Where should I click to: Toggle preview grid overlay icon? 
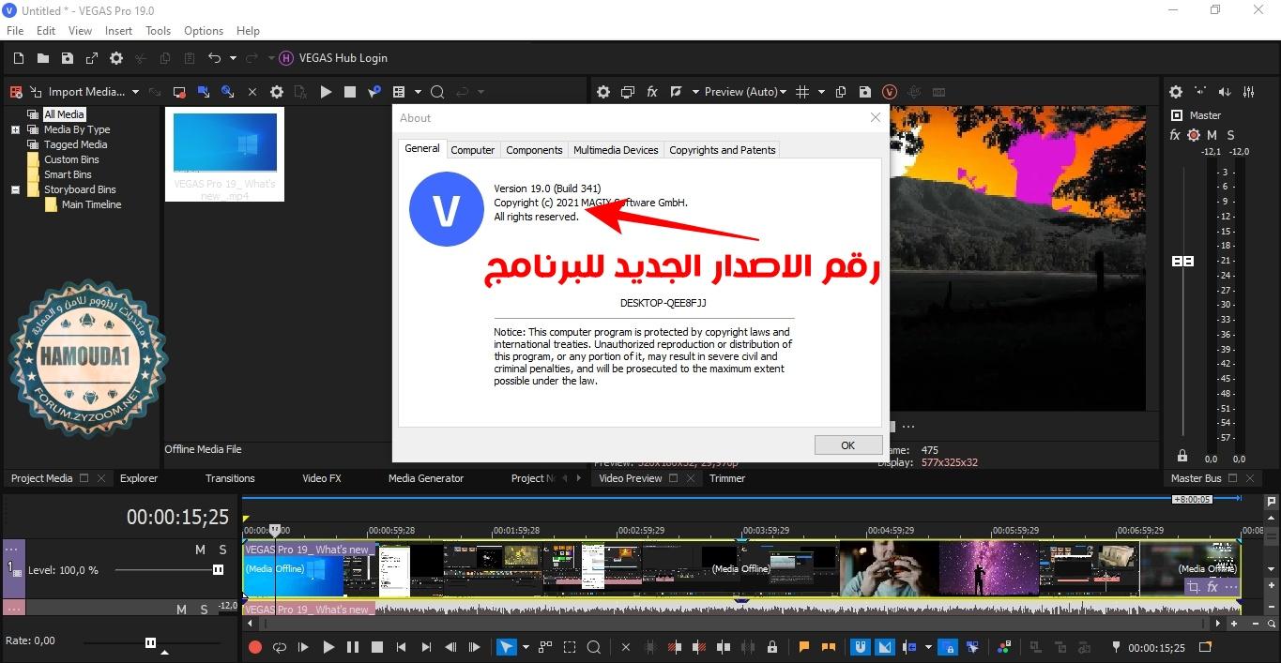pyautogui.click(x=802, y=92)
